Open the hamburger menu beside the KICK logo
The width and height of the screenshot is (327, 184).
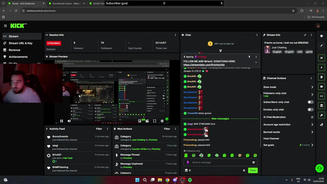click(x=5, y=26)
